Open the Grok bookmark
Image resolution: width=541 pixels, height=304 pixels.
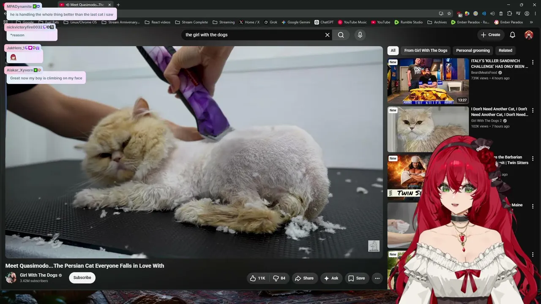click(270, 22)
